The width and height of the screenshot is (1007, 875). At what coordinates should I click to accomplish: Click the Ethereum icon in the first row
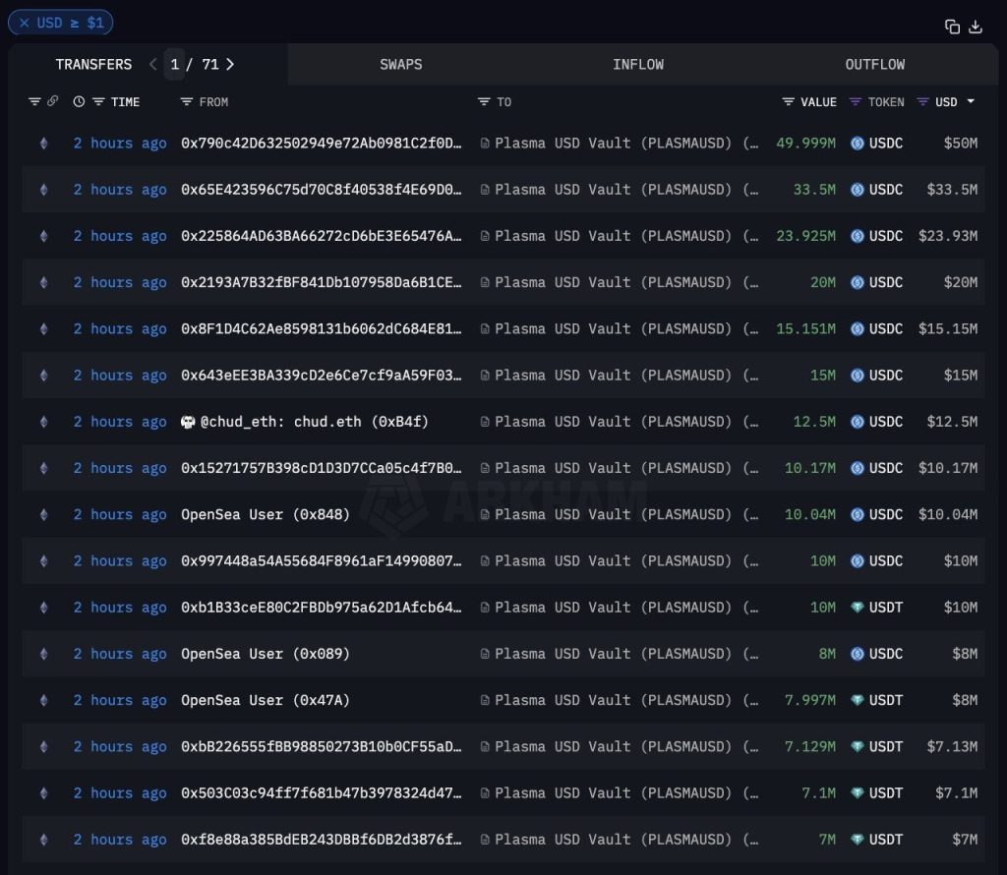pos(42,144)
